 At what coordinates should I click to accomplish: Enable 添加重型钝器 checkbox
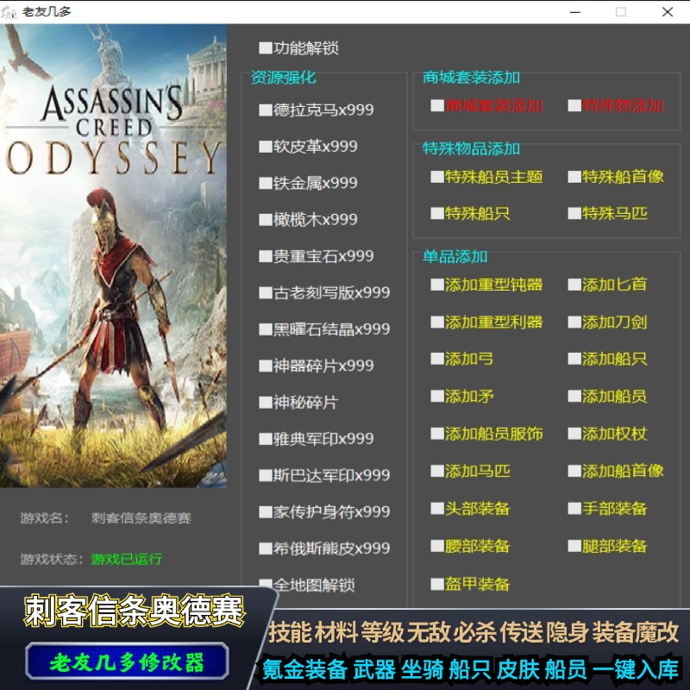437,285
